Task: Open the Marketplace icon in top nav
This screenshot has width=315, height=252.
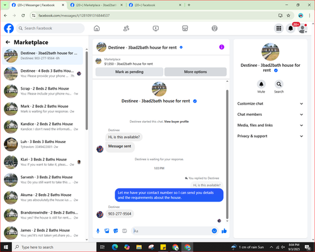Action: pos(185,28)
